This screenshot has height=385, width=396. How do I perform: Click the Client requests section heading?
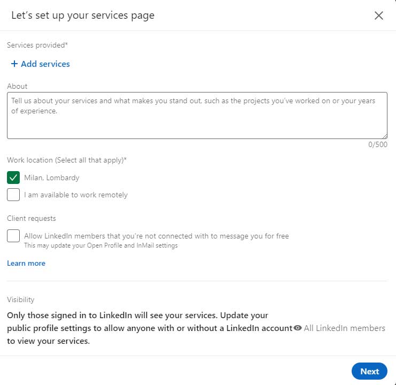point(32,218)
